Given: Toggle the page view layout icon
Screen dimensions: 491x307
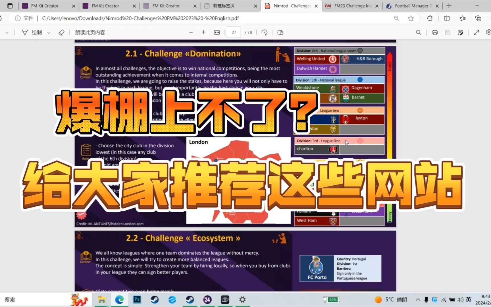Looking at the screenshot, I should [x=280, y=32].
